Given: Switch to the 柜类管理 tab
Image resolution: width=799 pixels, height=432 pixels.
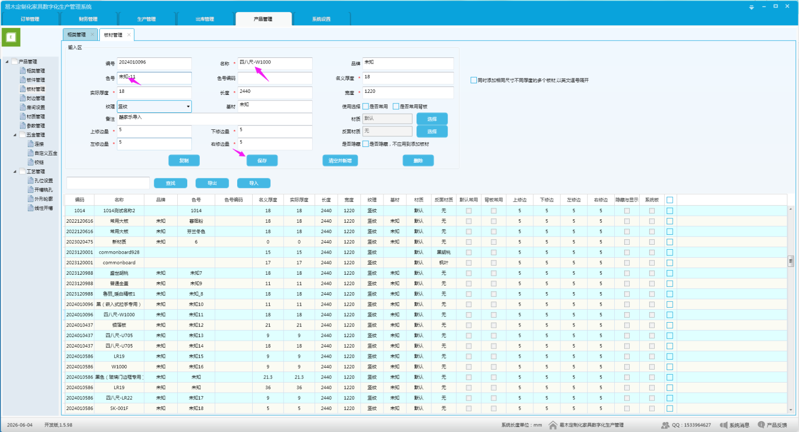Looking at the screenshot, I should (76, 34).
